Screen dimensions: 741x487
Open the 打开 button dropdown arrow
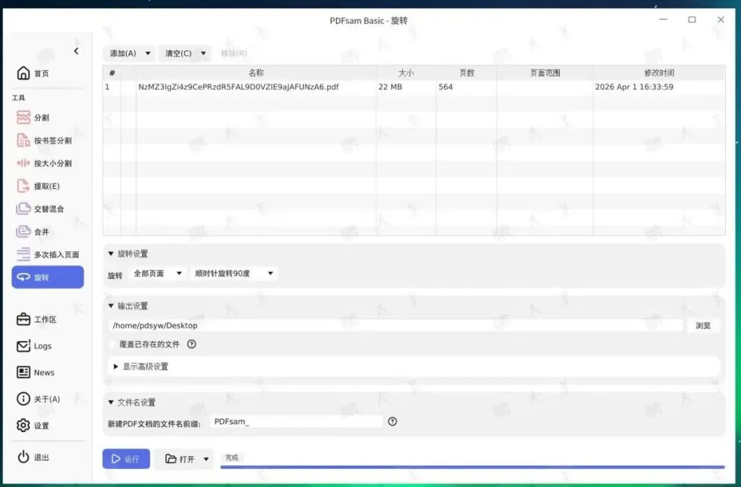(x=206, y=459)
